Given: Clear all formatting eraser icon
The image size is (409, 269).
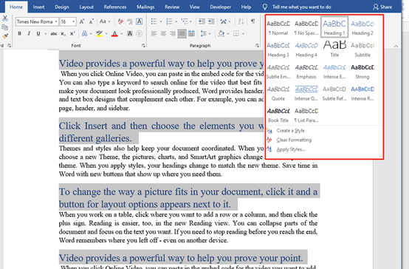Looking at the screenshot, I should coord(120,21).
